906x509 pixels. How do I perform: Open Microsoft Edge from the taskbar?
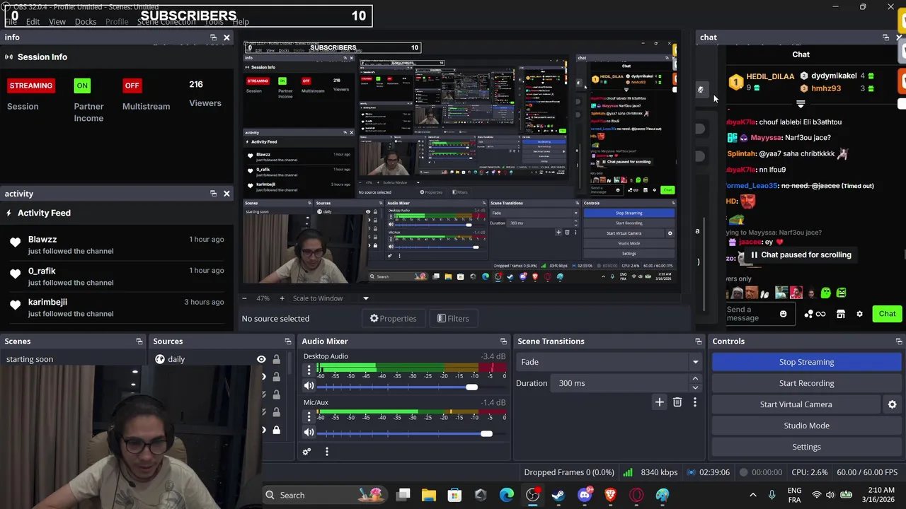507,495
